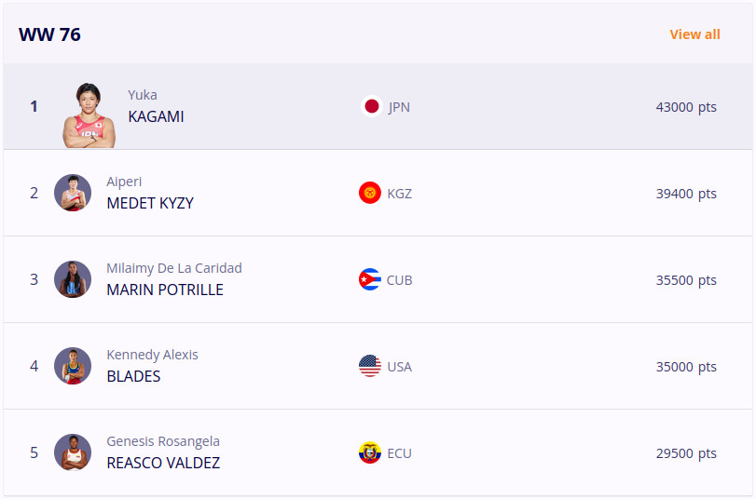756x499 pixels.
Task: Open Milaimy Marin Potrille's avatar
Action: [x=73, y=279]
